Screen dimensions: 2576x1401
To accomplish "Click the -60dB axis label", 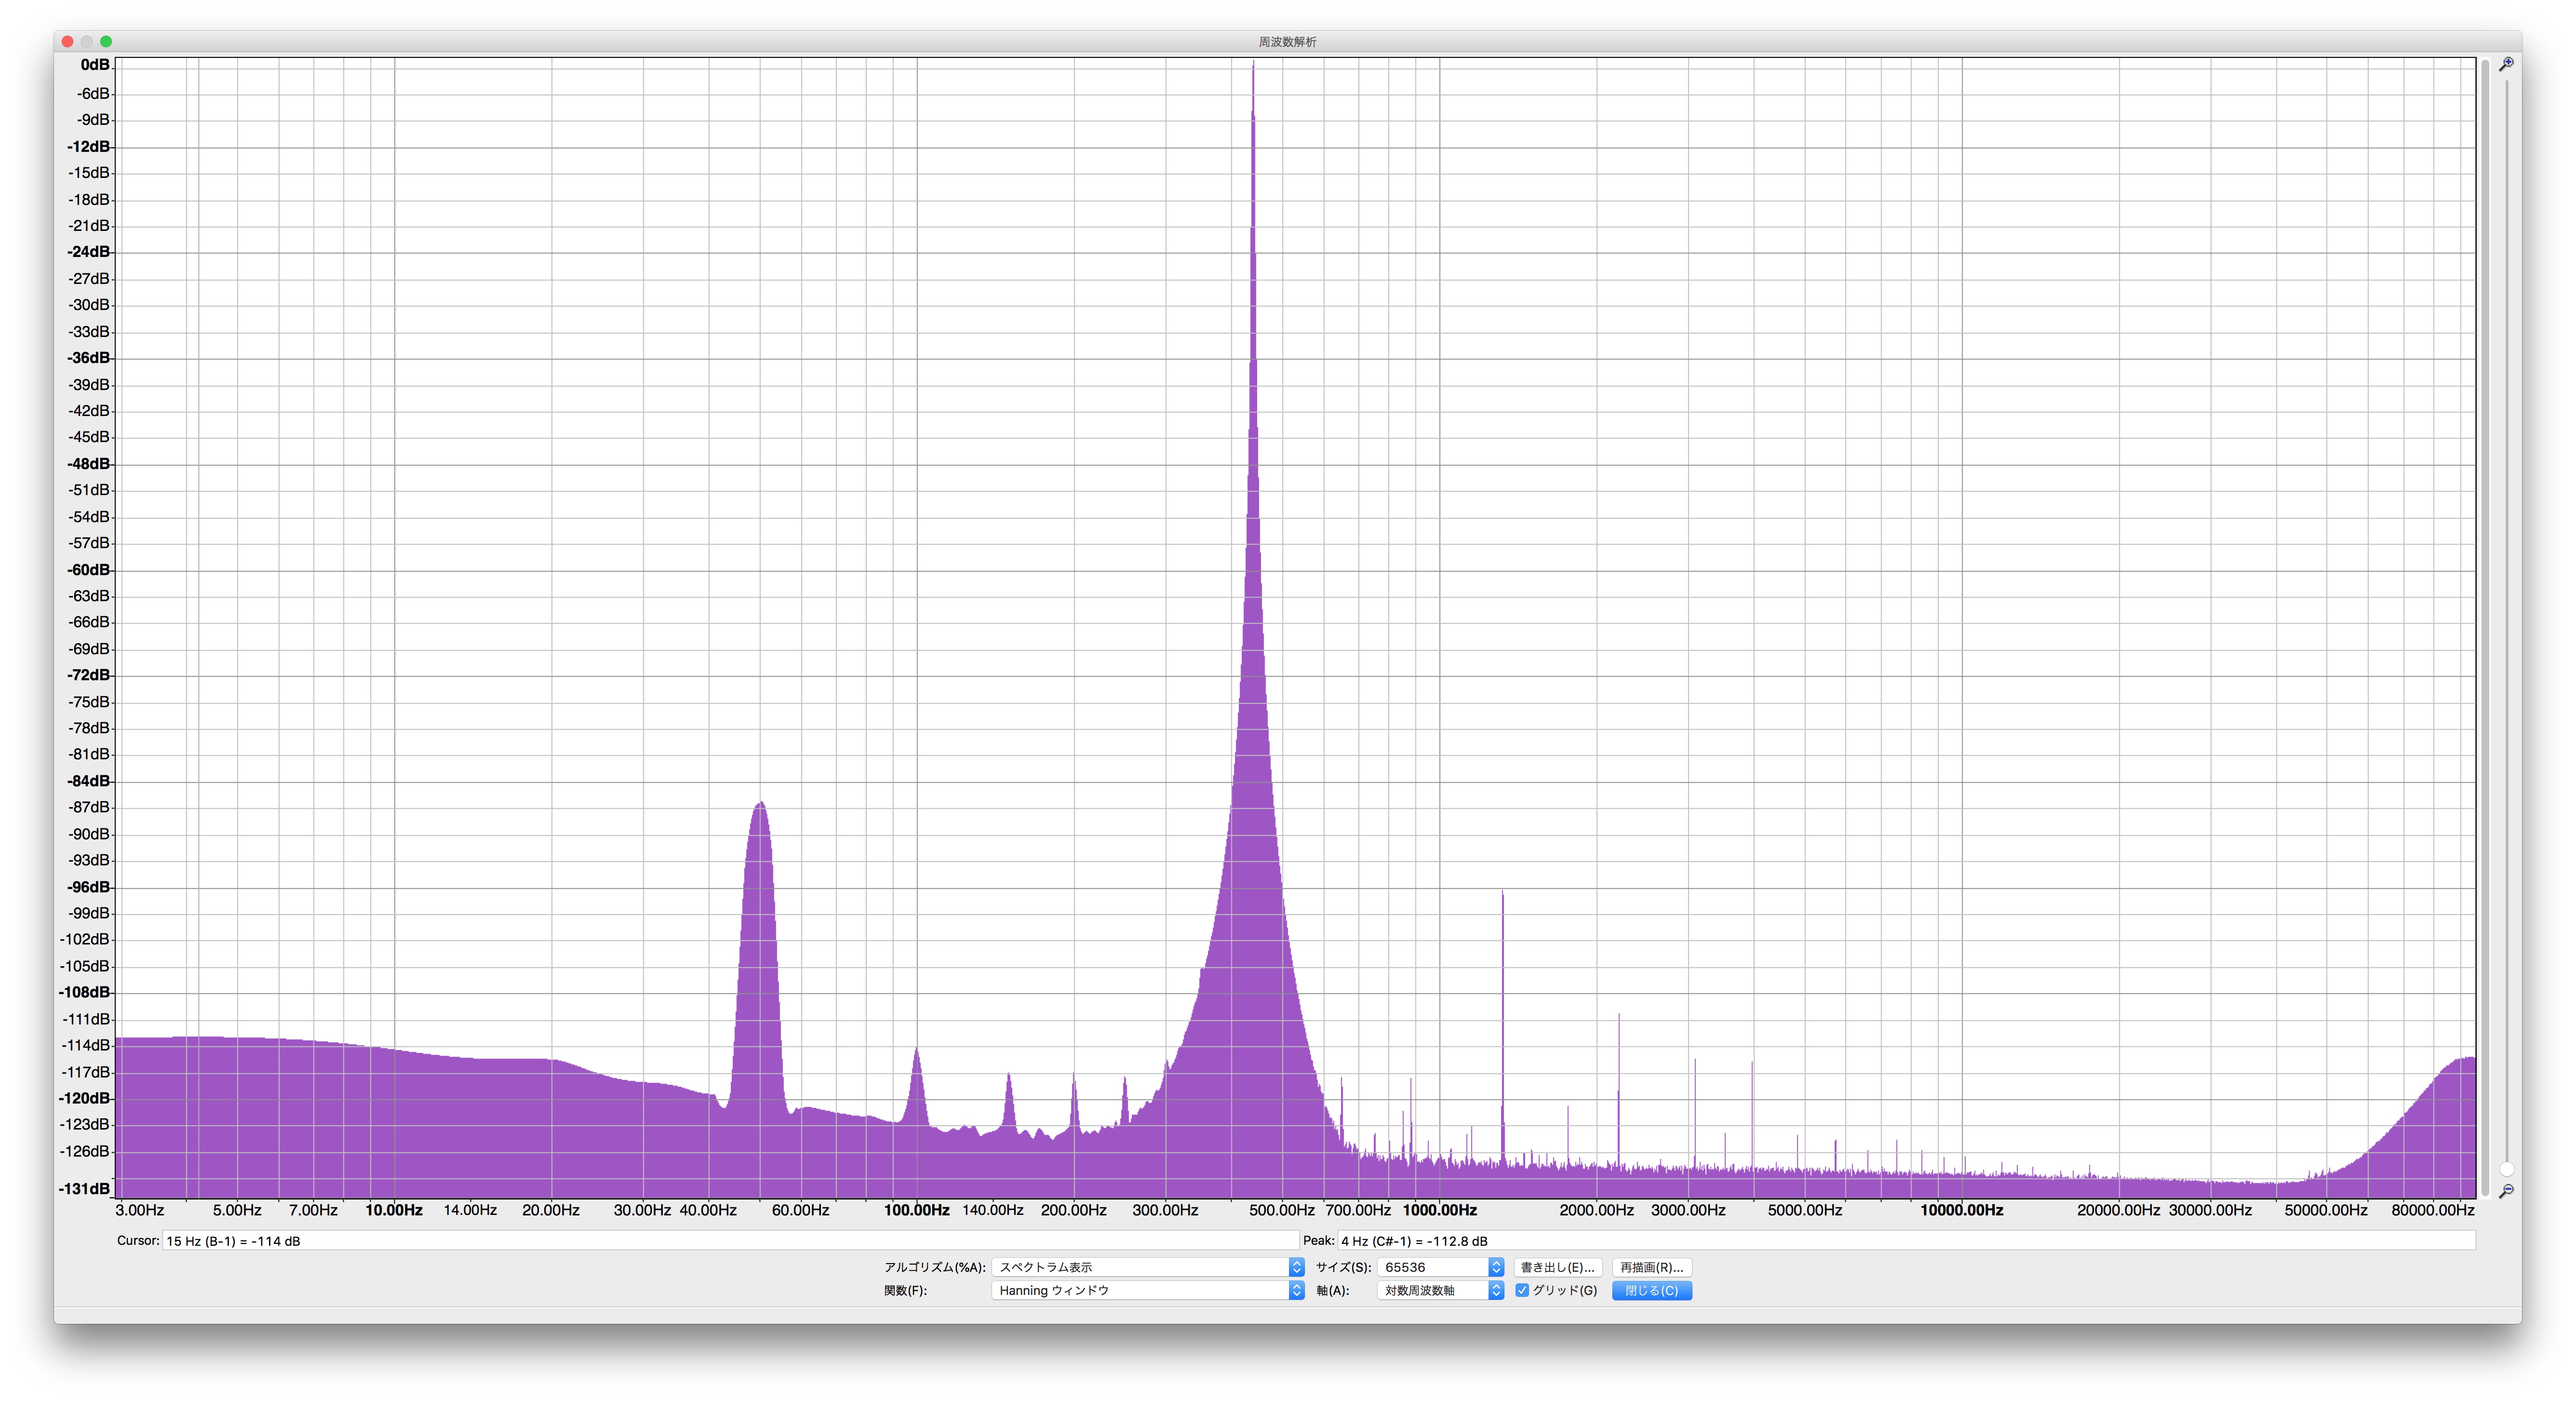I will [89, 570].
